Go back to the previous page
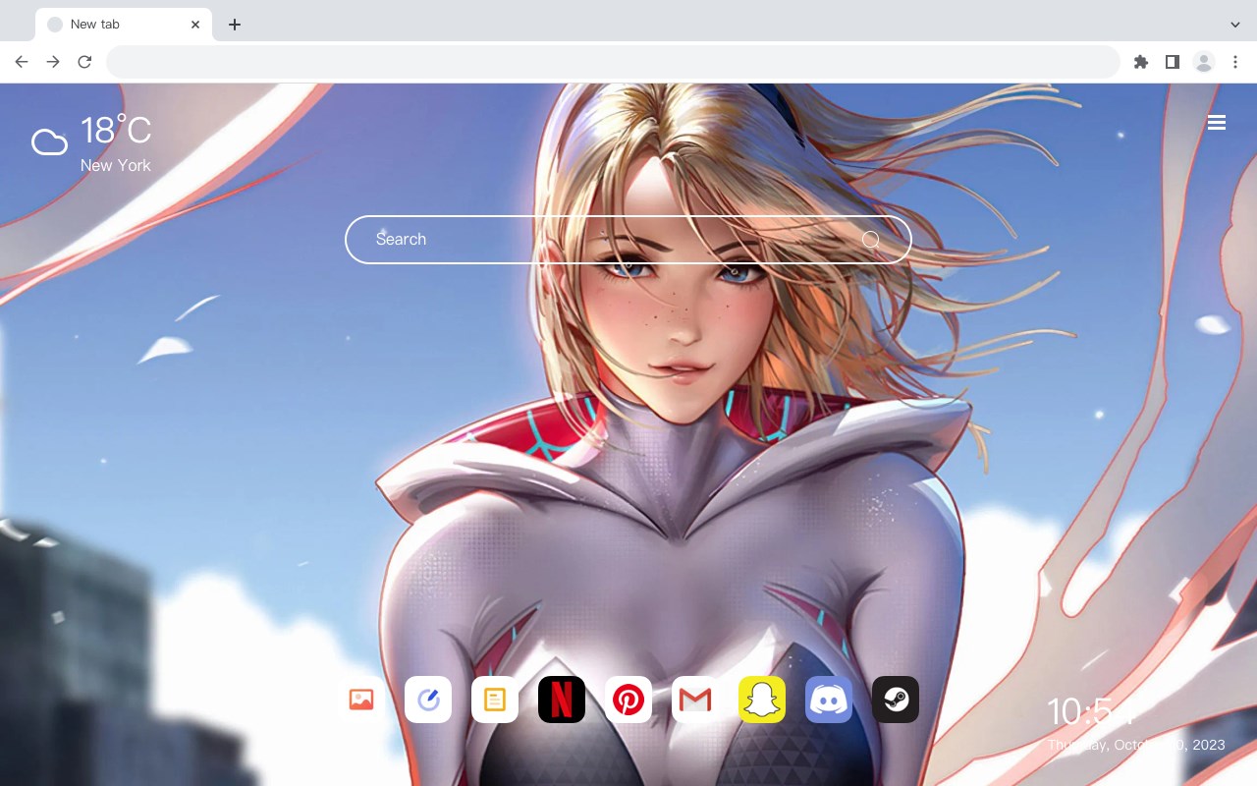This screenshot has width=1257, height=786. click(x=22, y=62)
